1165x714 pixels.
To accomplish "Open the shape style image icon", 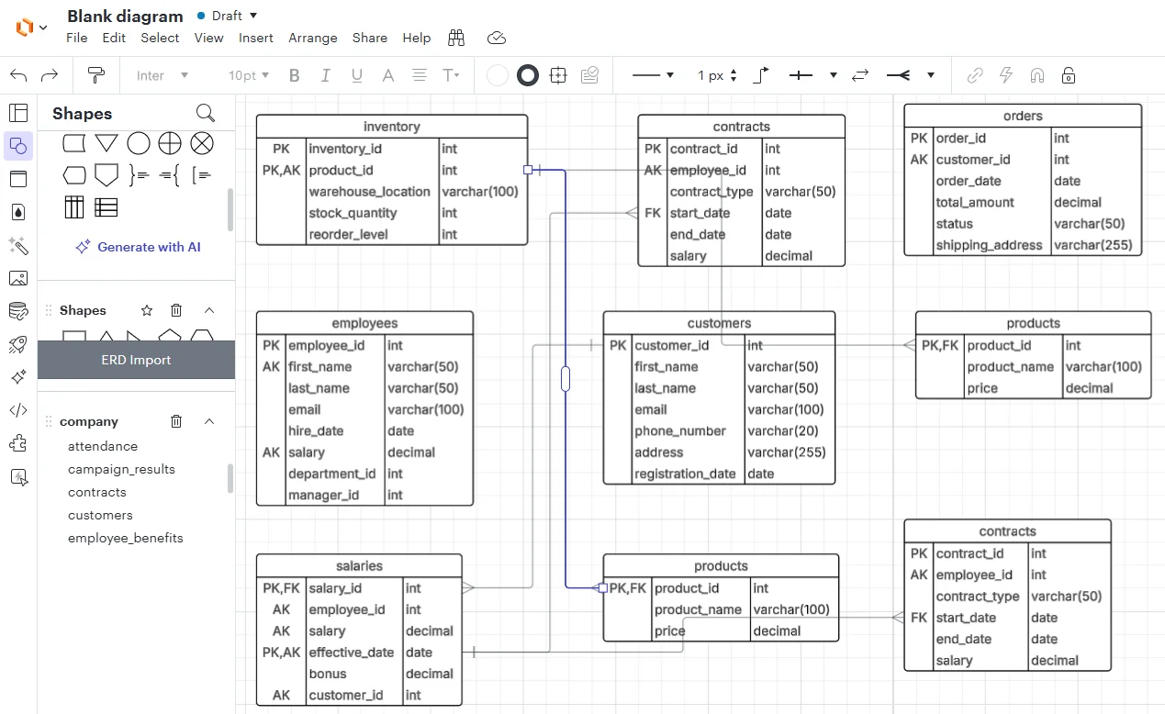I will click(x=589, y=75).
